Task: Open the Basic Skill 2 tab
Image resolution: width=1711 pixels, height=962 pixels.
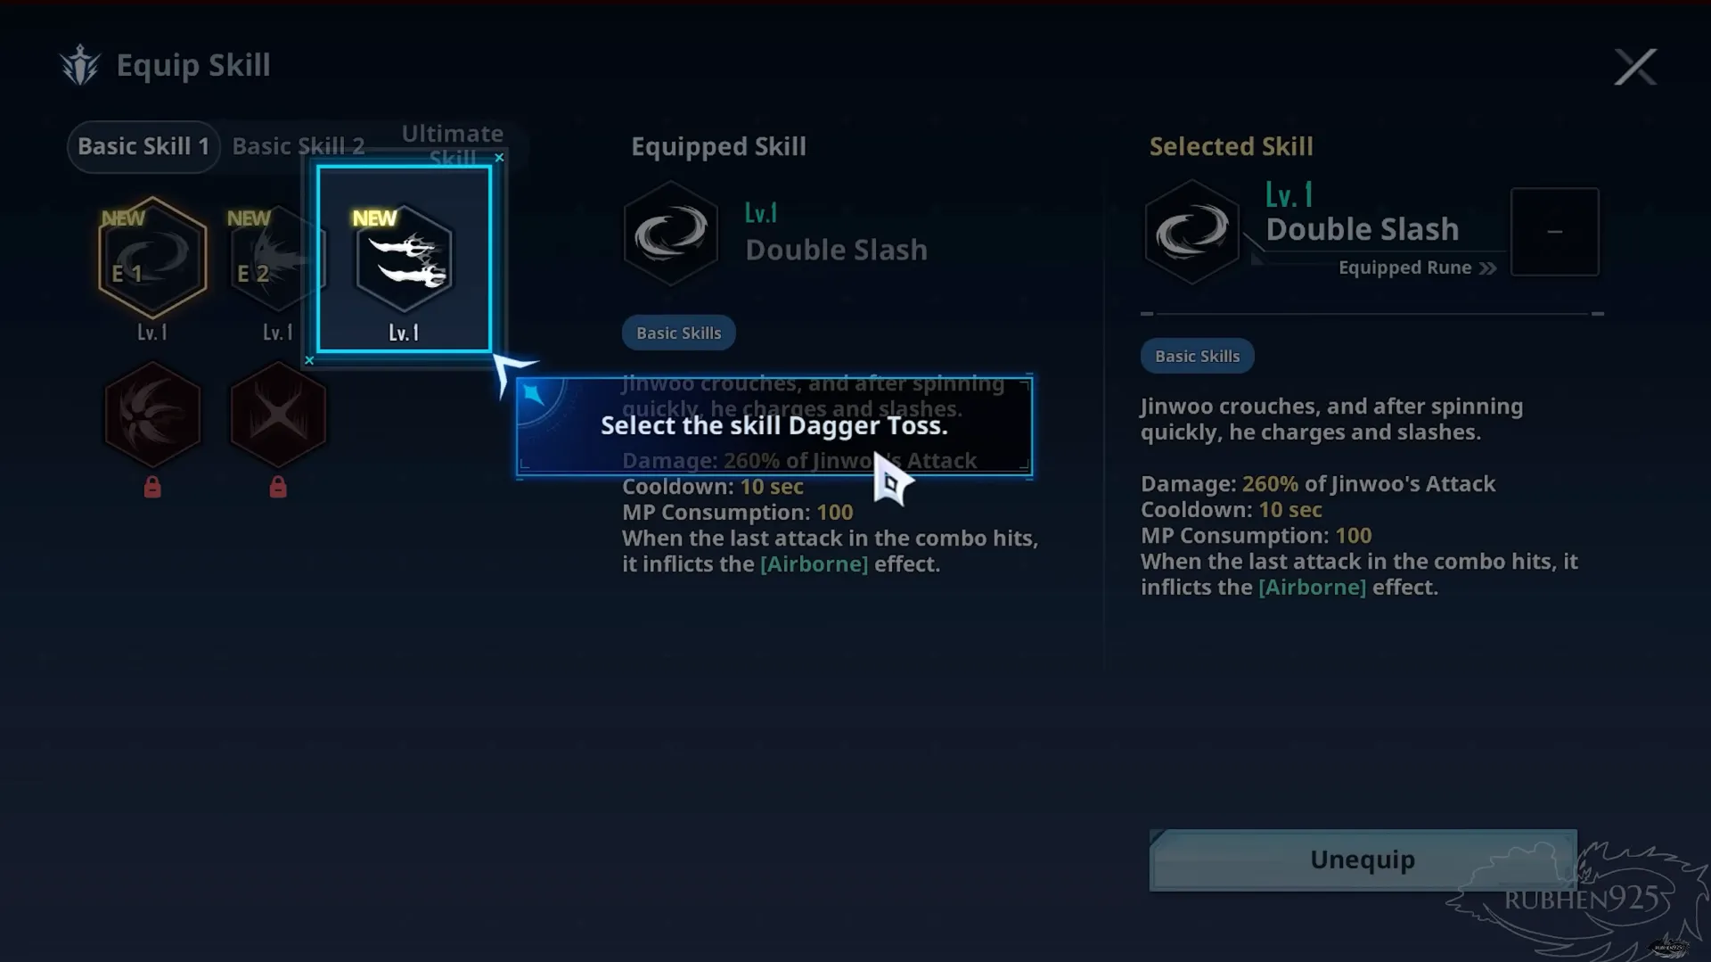Action: coord(299,146)
